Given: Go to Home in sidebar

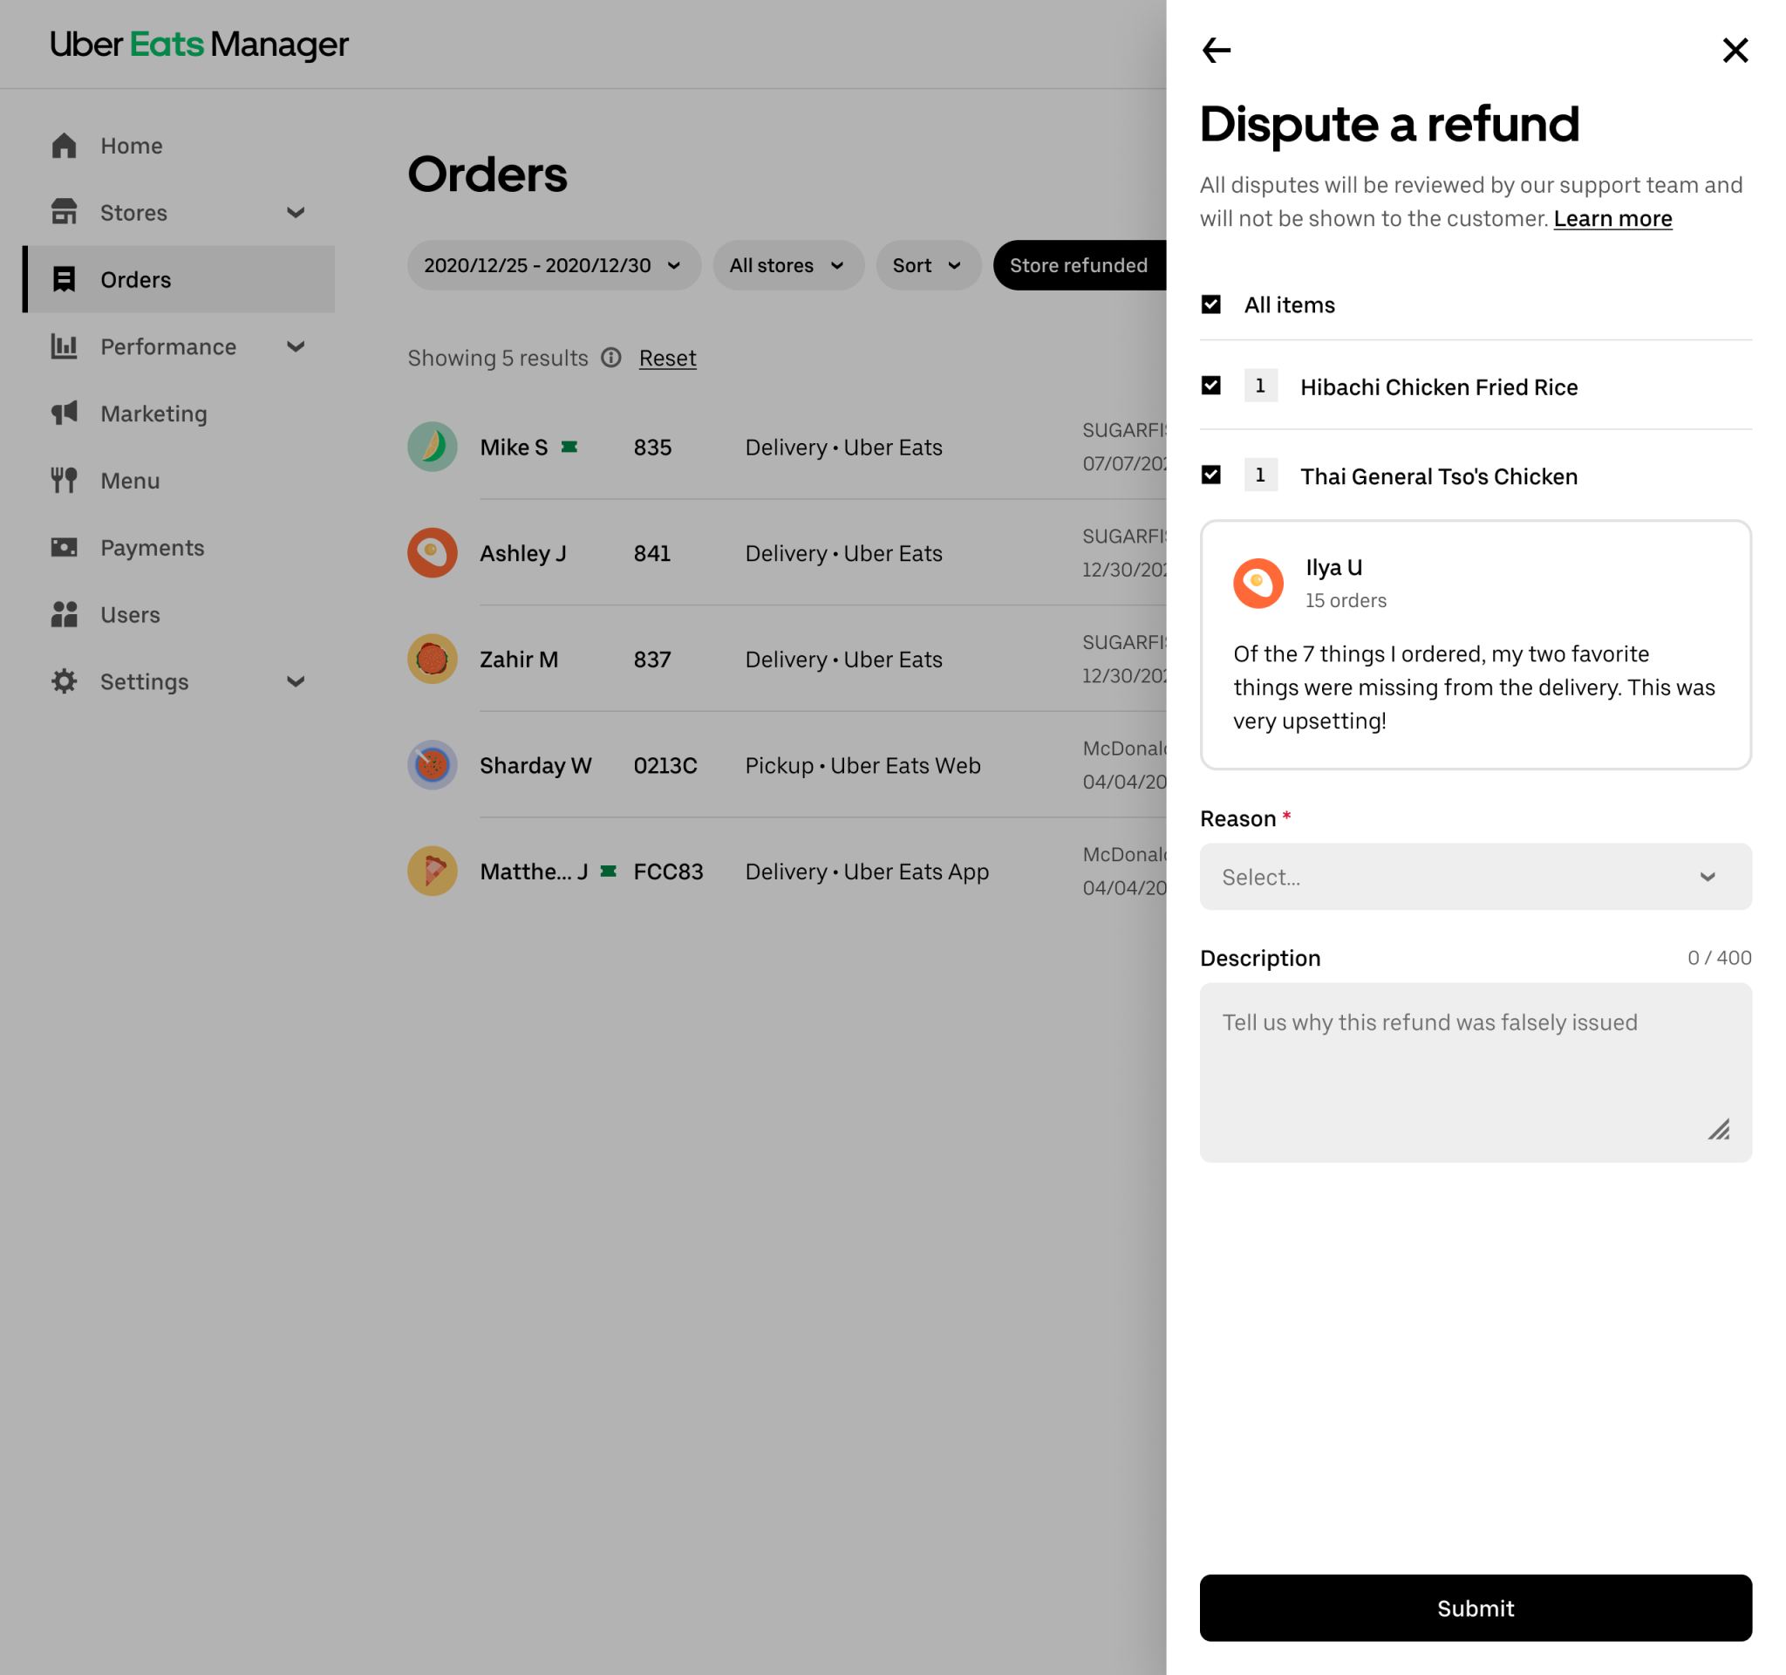Looking at the screenshot, I should [x=179, y=146].
